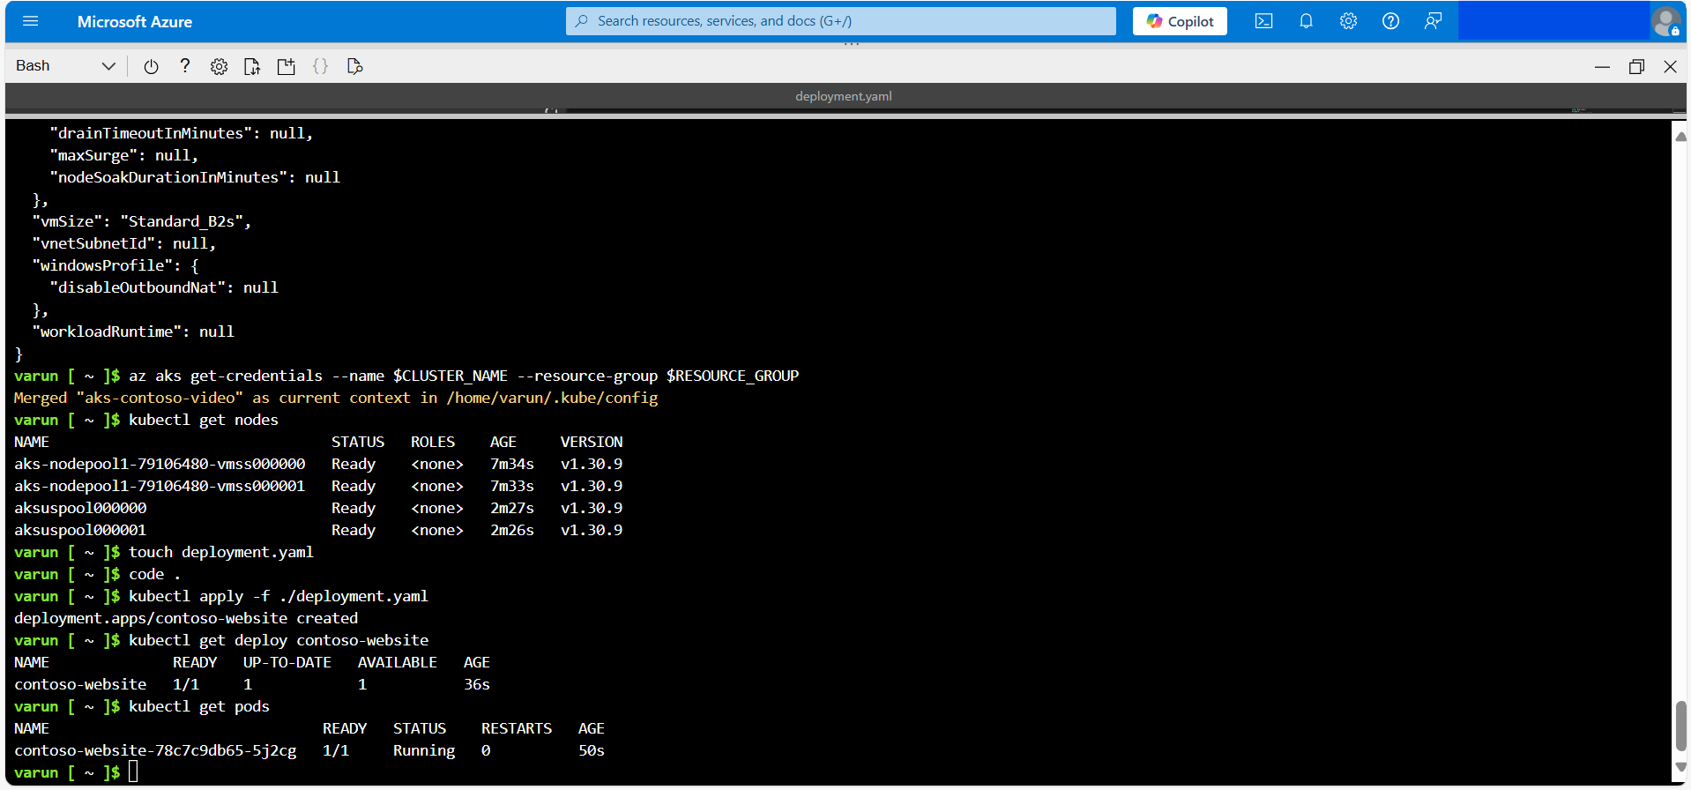This screenshot has width=1691, height=790.
Task: Click the "kubectl apply -f ./deployment.yaml" command
Action: [x=279, y=596]
